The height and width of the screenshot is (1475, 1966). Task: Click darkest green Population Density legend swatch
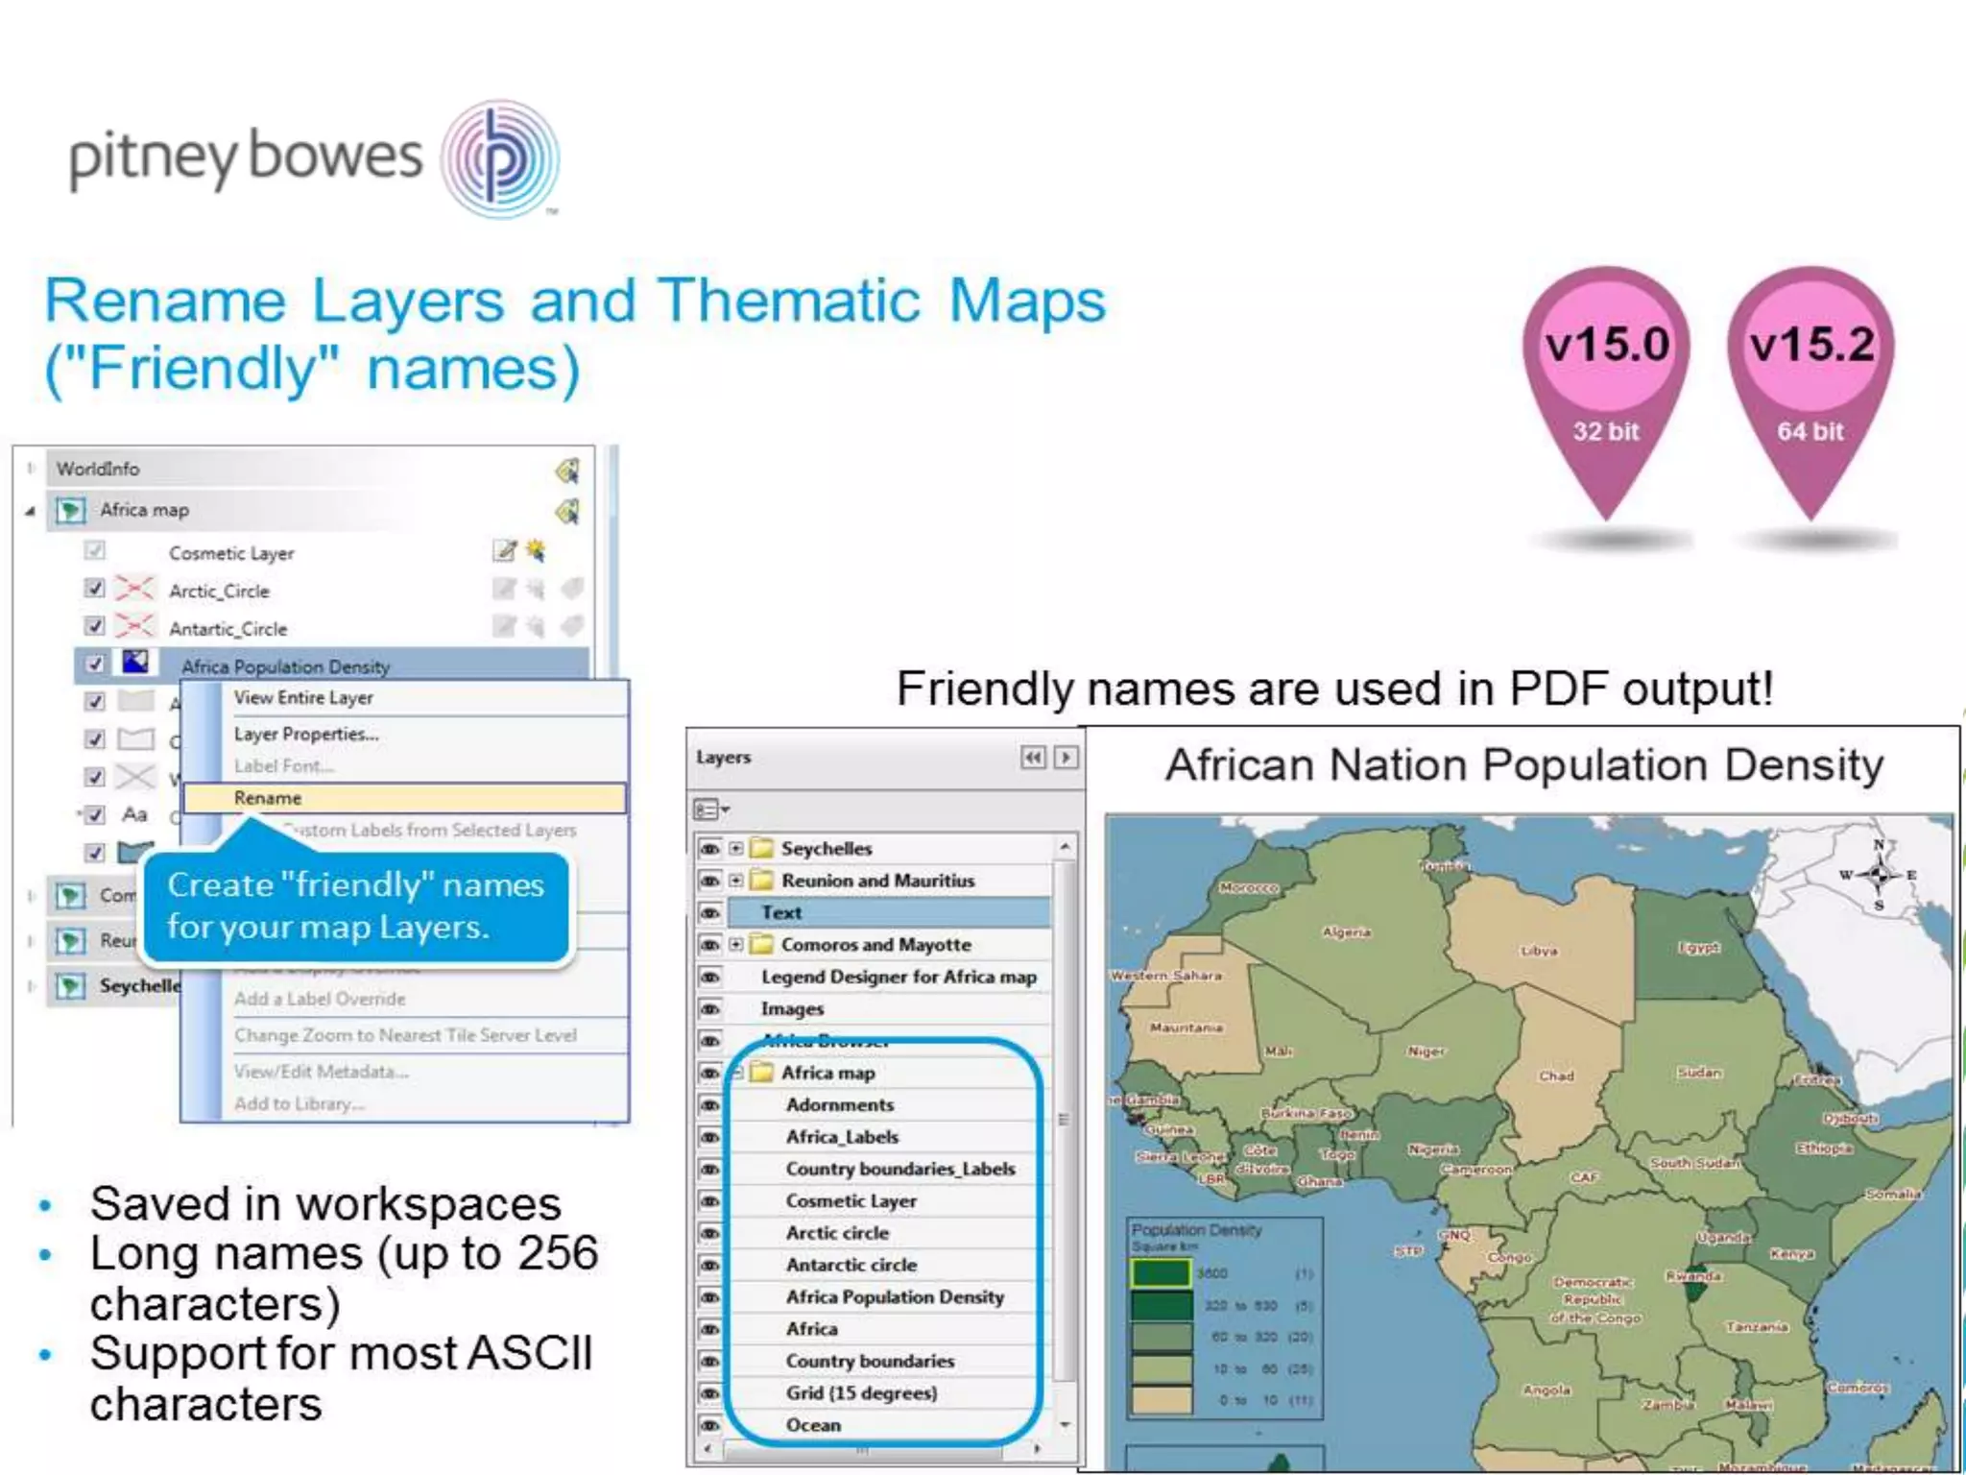(x=1161, y=1306)
